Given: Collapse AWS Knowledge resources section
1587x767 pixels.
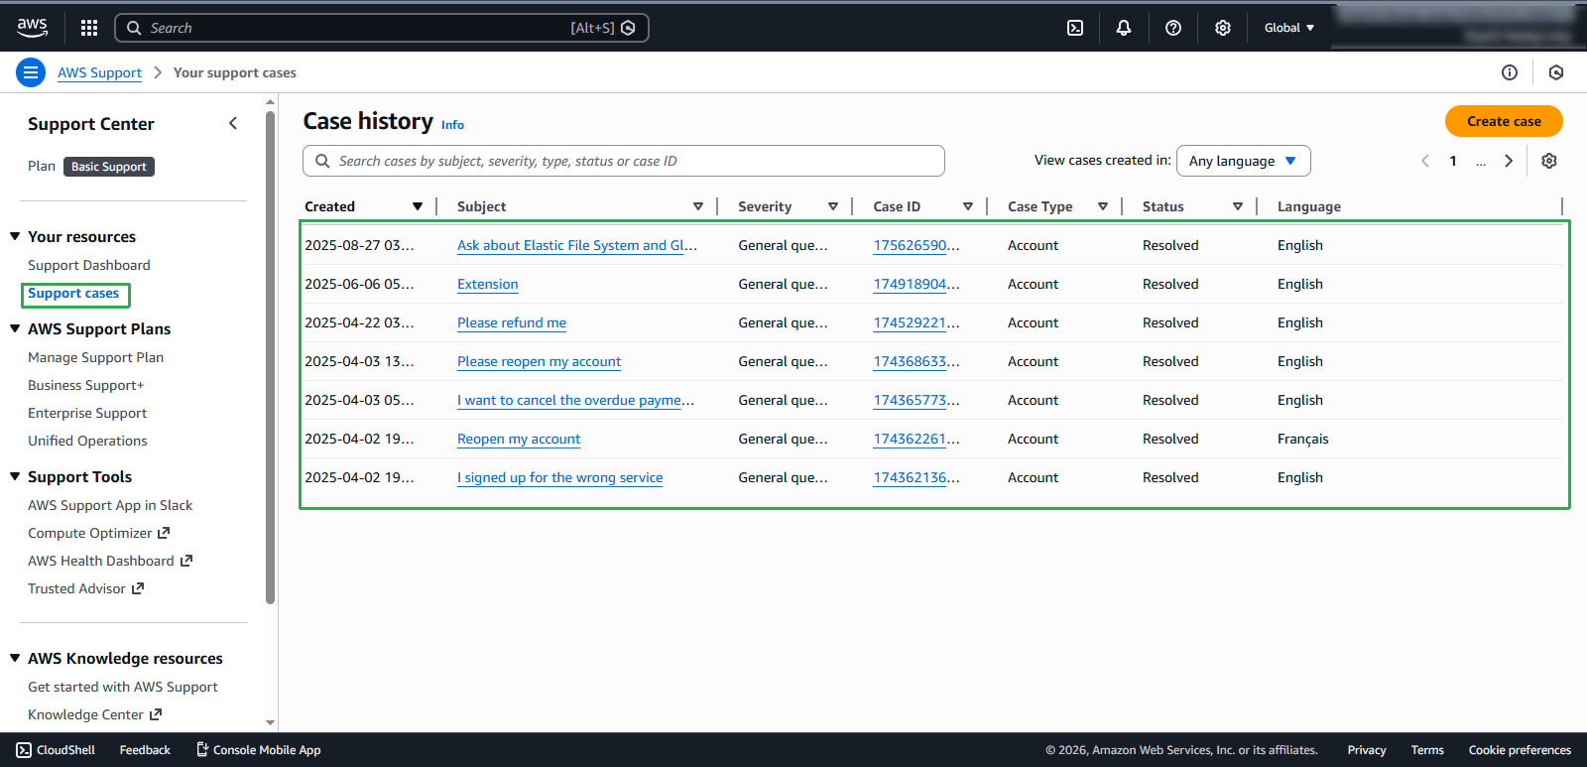Looking at the screenshot, I should (15, 658).
